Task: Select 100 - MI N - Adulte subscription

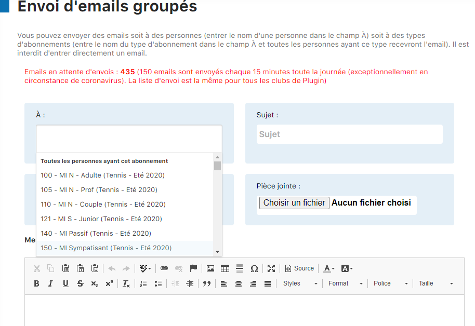Action: 125,175
